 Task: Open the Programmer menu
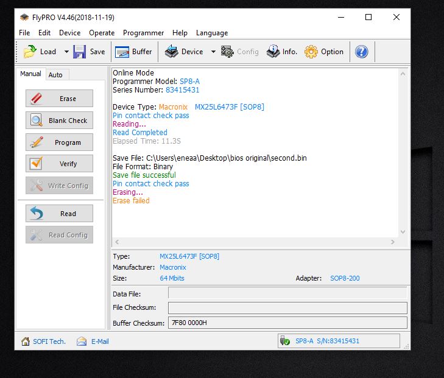pos(143,33)
